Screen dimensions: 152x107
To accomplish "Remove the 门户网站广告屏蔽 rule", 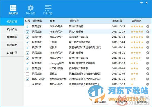I will pyautogui.click(x=148, y=69).
